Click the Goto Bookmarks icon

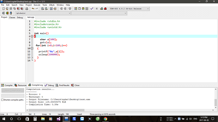click(x=11, y=13)
